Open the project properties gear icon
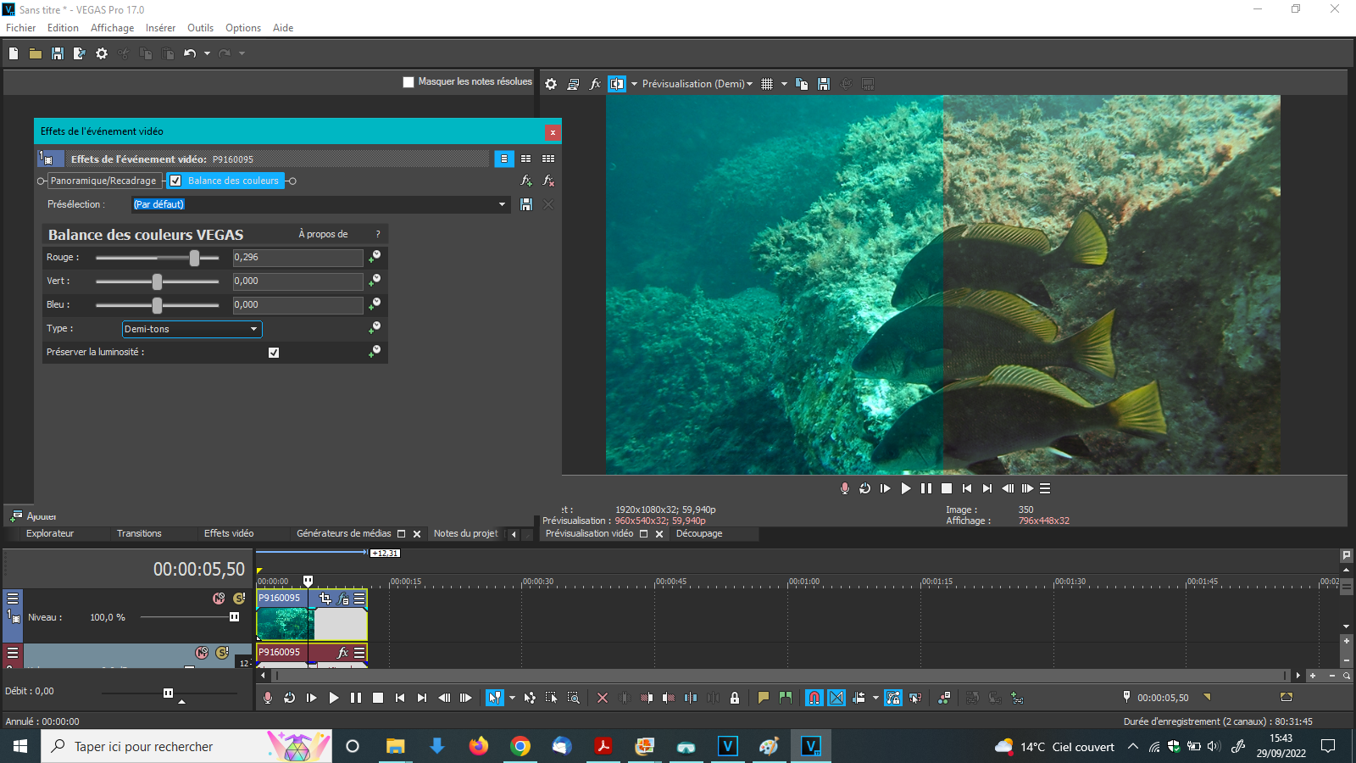Screen dimensions: 1356x763 point(102,53)
